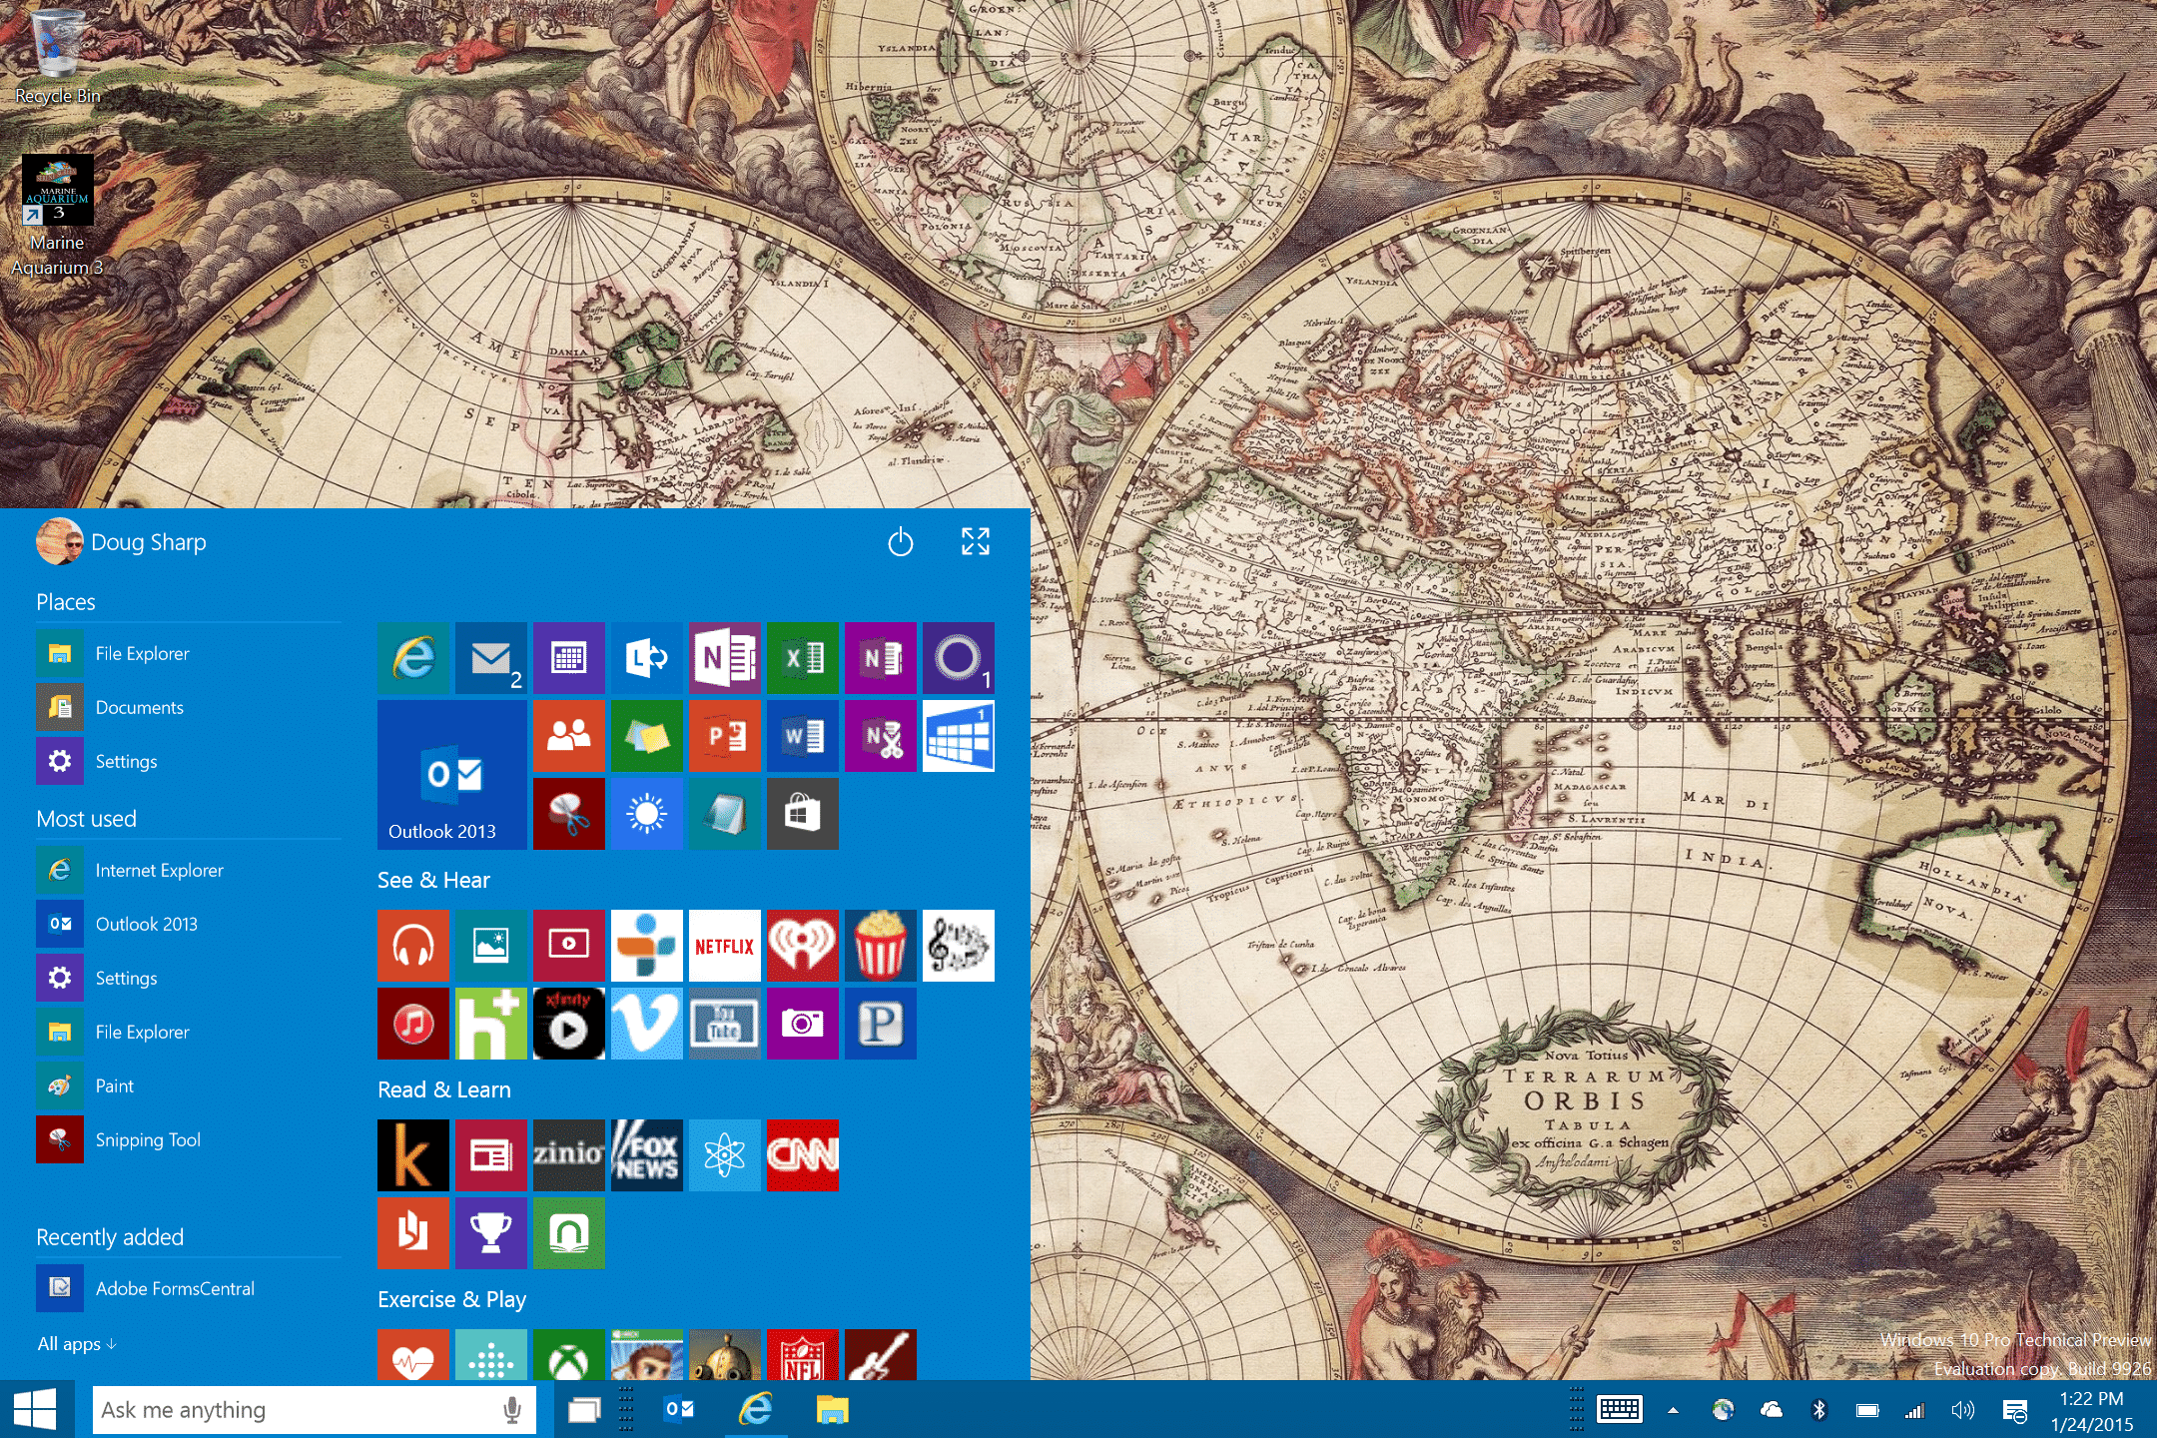This screenshot has width=2157, height=1438.
Task: Activate the search microphone icon
Action: 512,1410
